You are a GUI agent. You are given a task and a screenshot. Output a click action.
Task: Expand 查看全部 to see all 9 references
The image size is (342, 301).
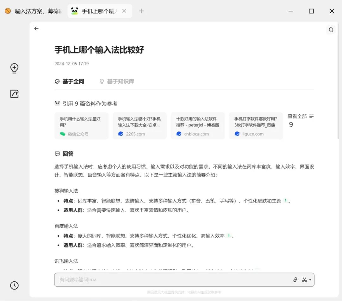click(298, 116)
